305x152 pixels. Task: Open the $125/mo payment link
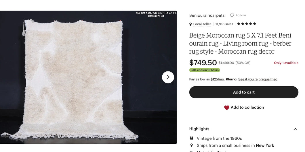pos(217,79)
